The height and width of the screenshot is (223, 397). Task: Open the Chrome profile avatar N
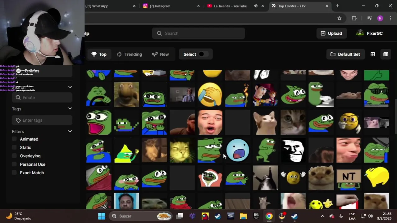point(380,18)
